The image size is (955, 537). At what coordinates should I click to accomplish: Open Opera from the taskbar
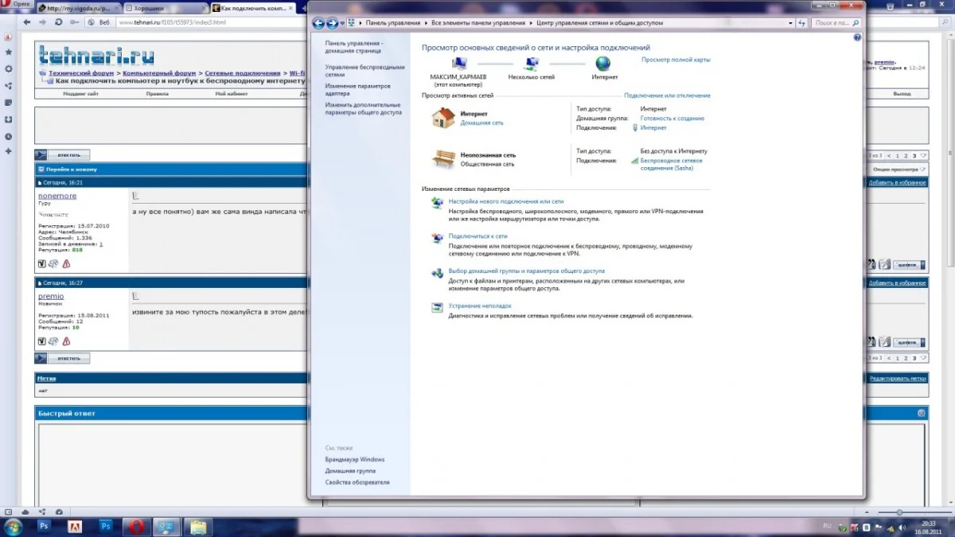tap(136, 527)
